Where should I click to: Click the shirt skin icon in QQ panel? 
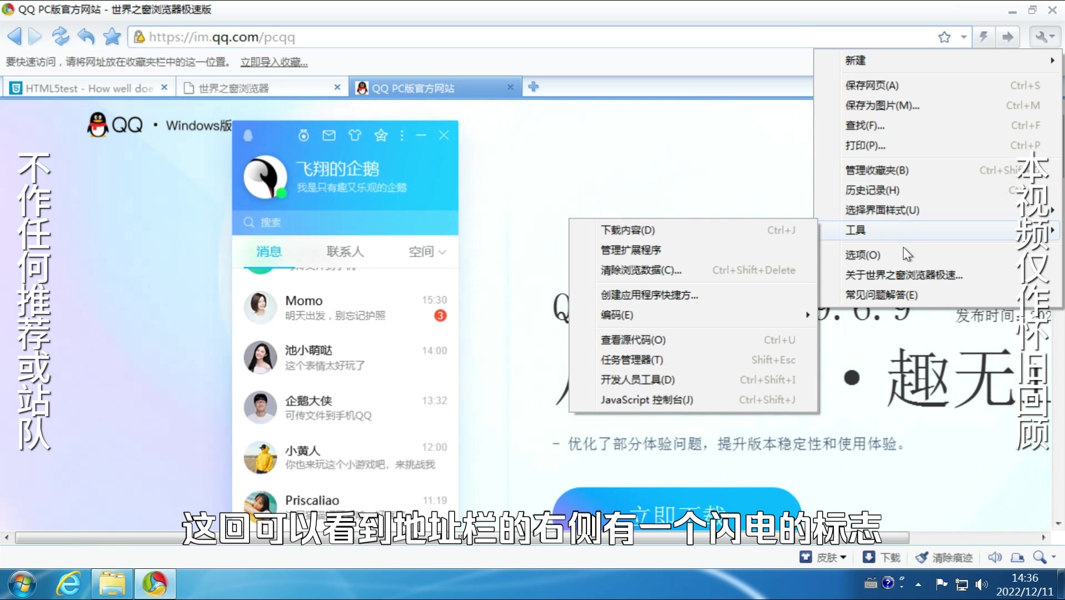tap(355, 135)
